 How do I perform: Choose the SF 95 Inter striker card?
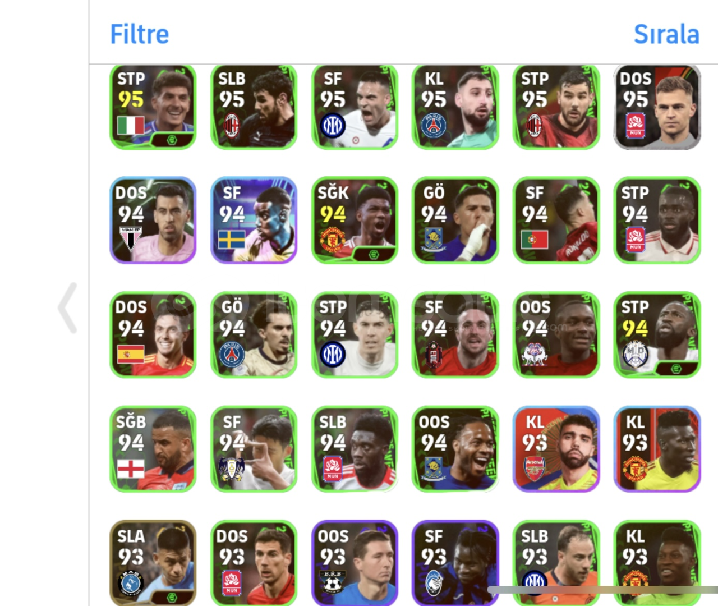click(355, 107)
